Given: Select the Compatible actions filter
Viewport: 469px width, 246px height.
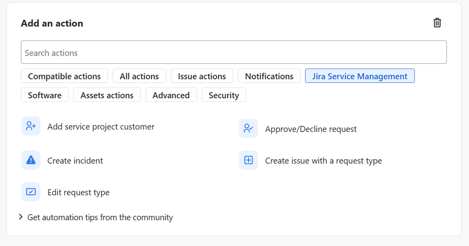Looking at the screenshot, I should tap(64, 76).
